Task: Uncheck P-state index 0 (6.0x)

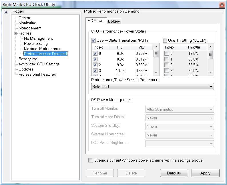Action: coord(95,53)
